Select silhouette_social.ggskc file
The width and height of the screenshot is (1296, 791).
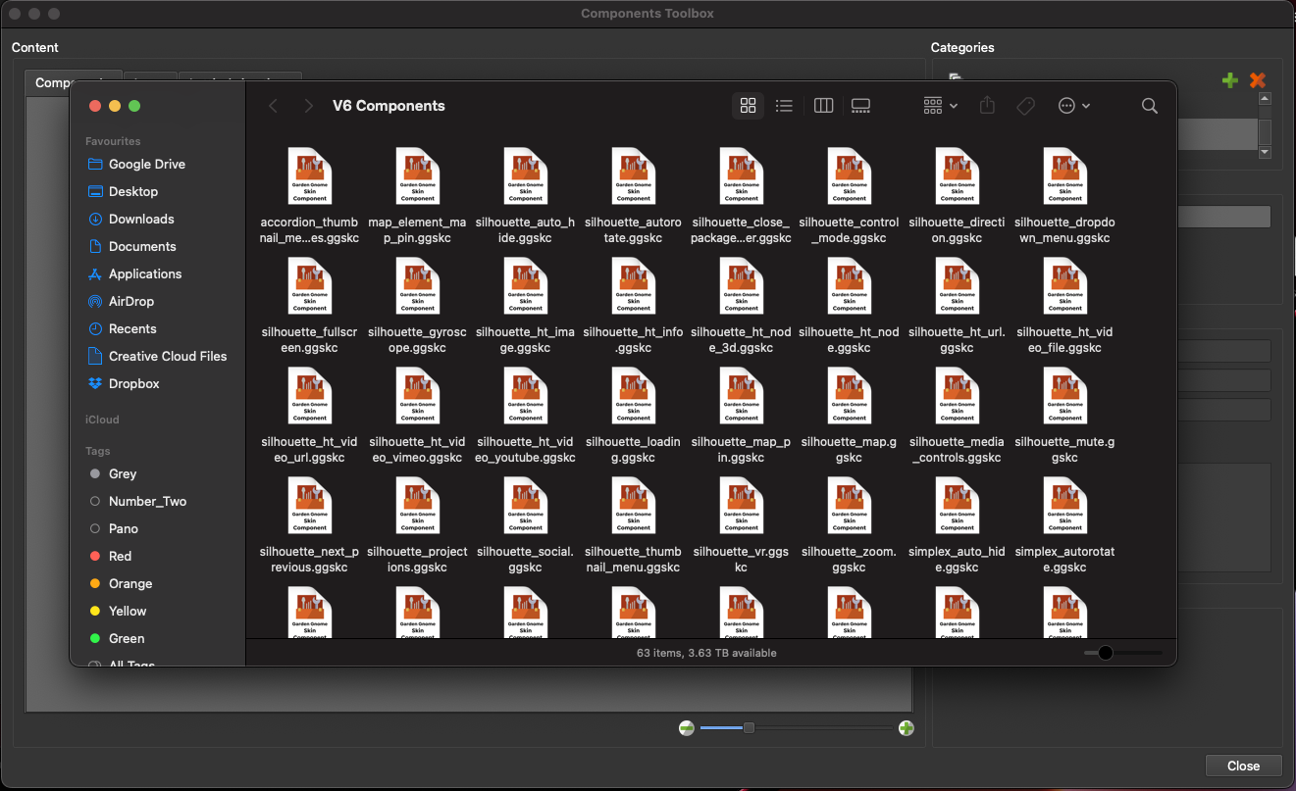pyautogui.click(x=525, y=525)
